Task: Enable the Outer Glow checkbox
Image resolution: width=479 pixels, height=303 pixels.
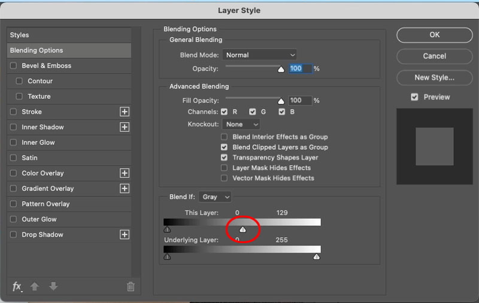Action: click(x=13, y=219)
